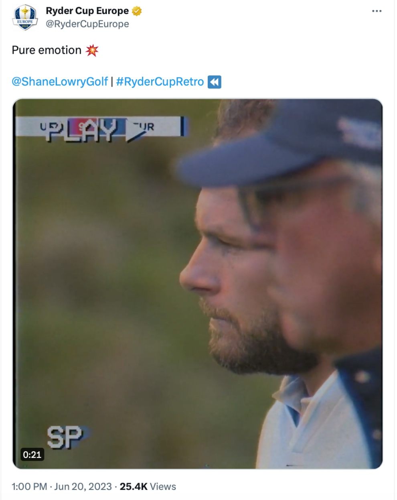
Task: Open the @RyderCupEurope handle link
Action: 87,24
